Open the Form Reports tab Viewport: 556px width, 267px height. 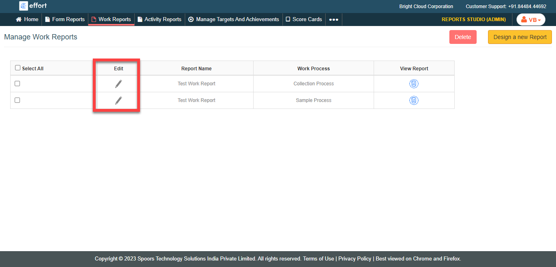(x=65, y=20)
